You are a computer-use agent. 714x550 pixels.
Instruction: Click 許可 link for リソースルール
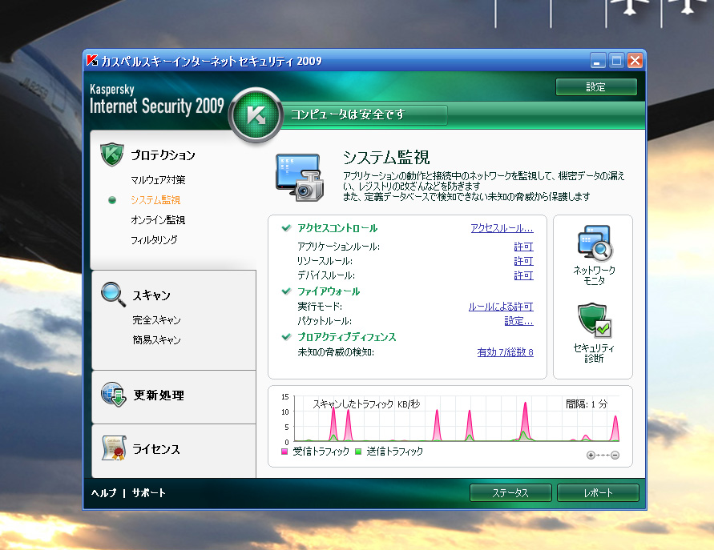(x=523, y=261)
